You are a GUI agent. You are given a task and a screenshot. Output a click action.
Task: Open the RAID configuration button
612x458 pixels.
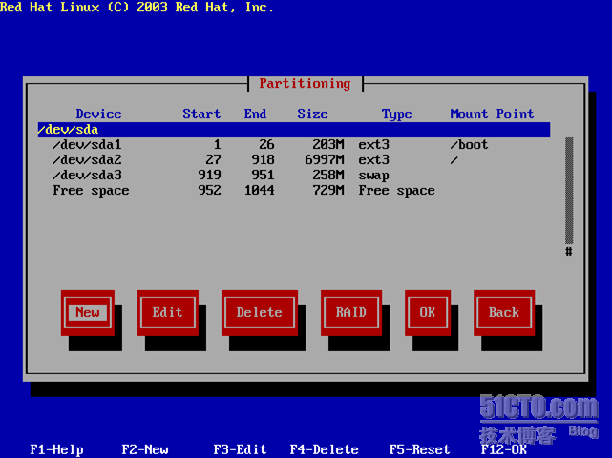click(351, 312)
